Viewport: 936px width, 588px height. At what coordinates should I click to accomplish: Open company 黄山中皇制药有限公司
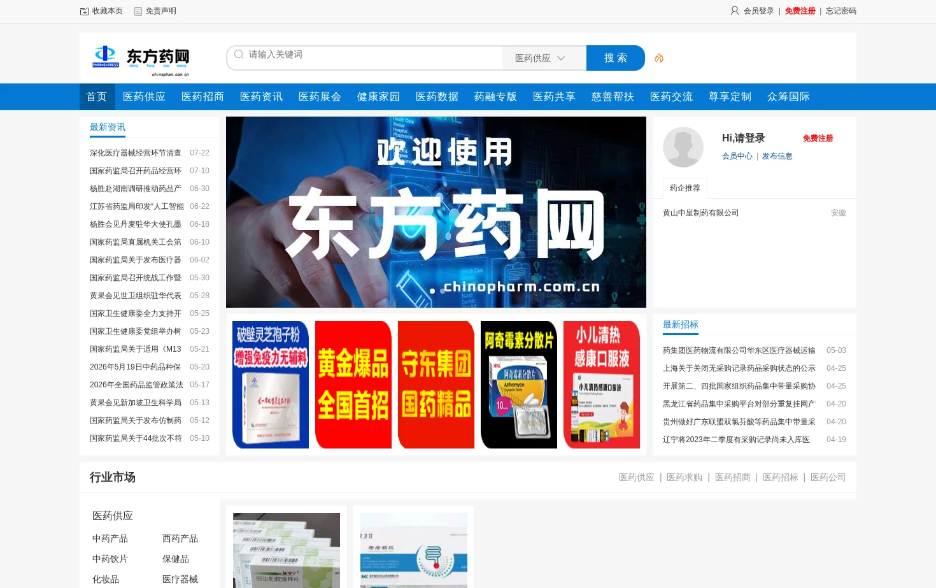[x=701, y=213]
